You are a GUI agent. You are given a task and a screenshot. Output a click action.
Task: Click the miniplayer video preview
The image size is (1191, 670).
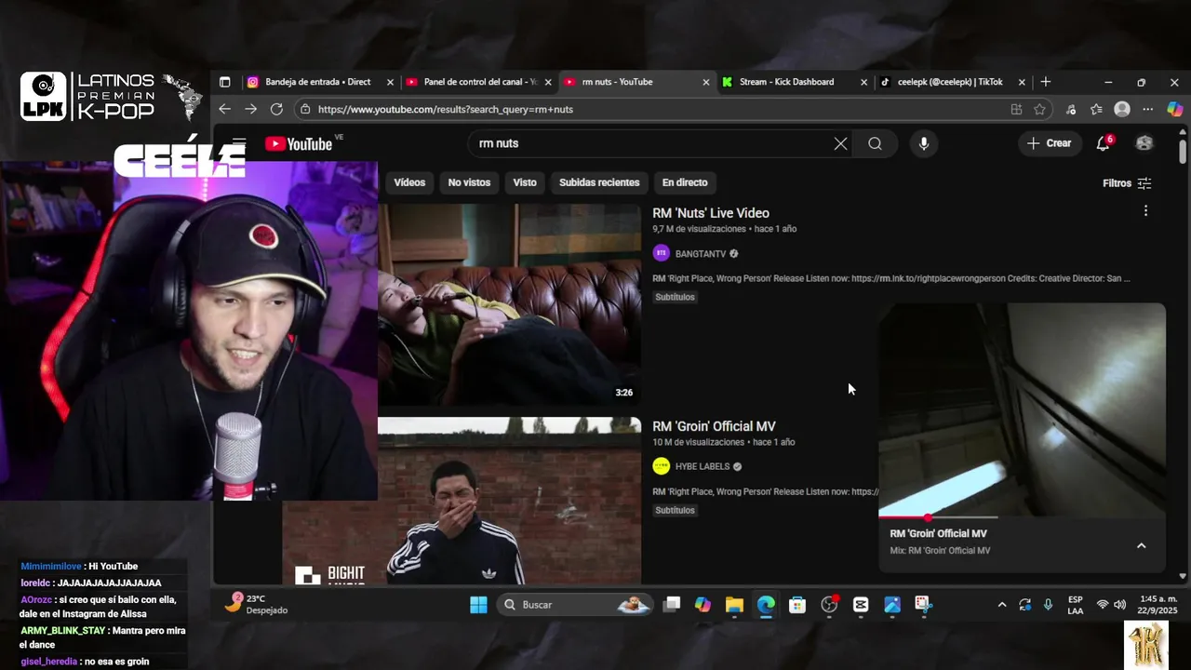pyautogui.click(x=1022, y=409)
